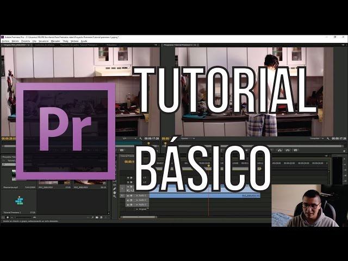Click Source monitor duration 00:00:17:26
348x261 pixels.
pyautogui.click(x=152, y=139)
